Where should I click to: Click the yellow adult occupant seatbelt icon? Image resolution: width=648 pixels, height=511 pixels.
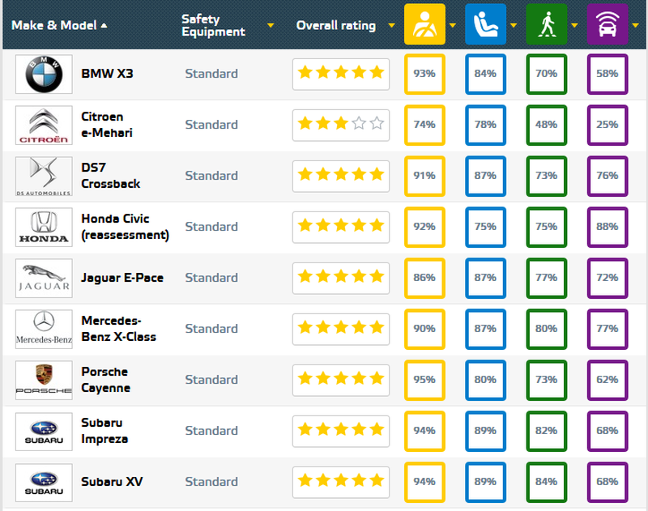tap(424, 24)
